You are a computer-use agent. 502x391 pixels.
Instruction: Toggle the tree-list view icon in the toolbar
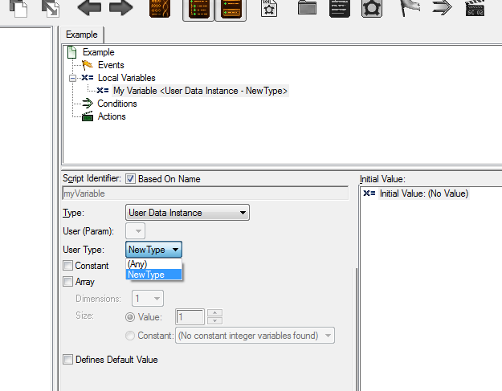point(198,10)
